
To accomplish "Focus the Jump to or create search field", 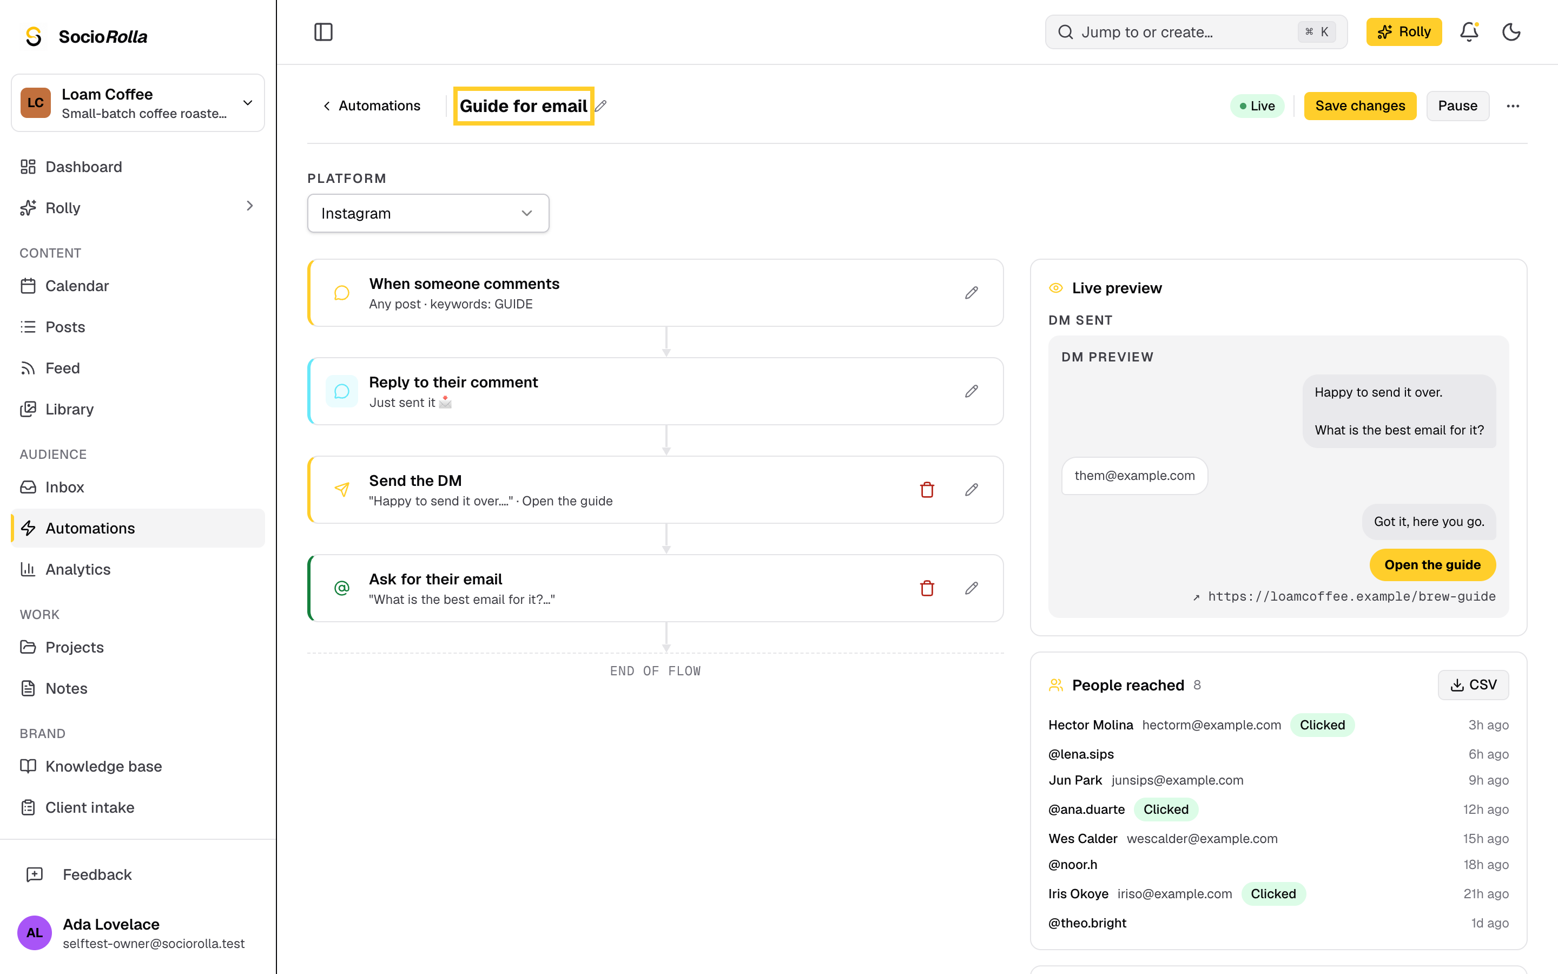I will pos(1196,32).
